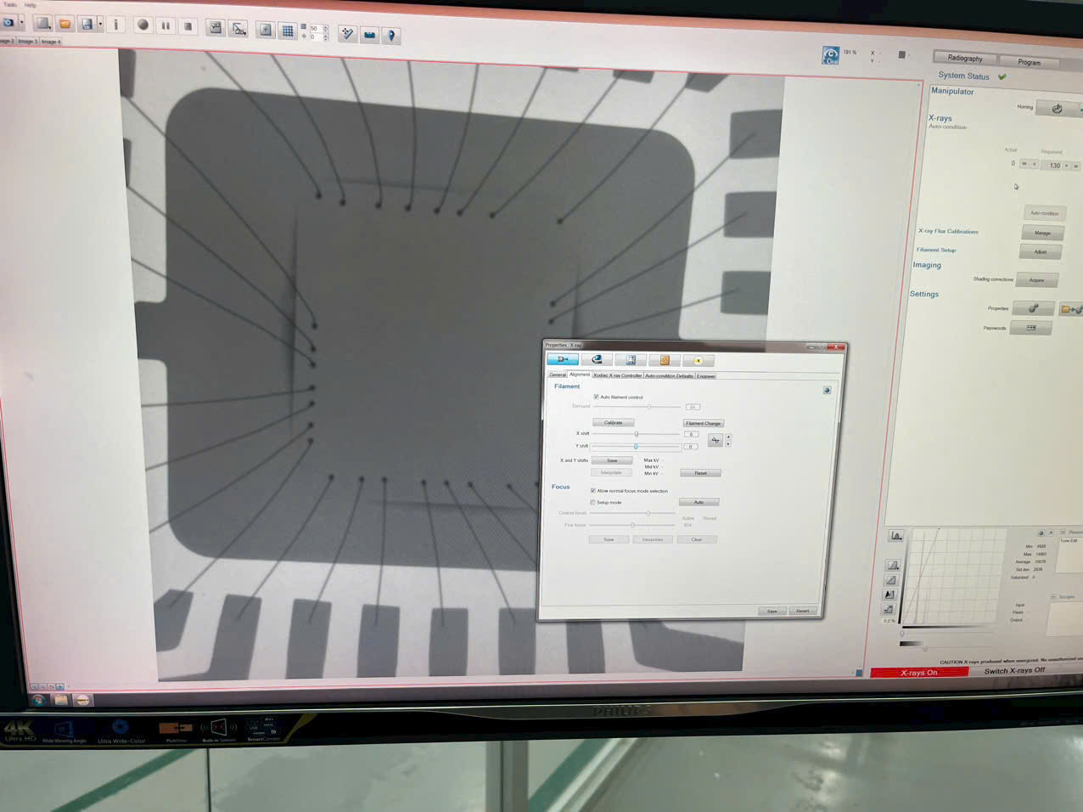
Task: Open the Program tab
Action: 1029,62
